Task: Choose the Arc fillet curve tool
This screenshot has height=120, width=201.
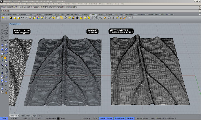Action: [x=6, y=41]
